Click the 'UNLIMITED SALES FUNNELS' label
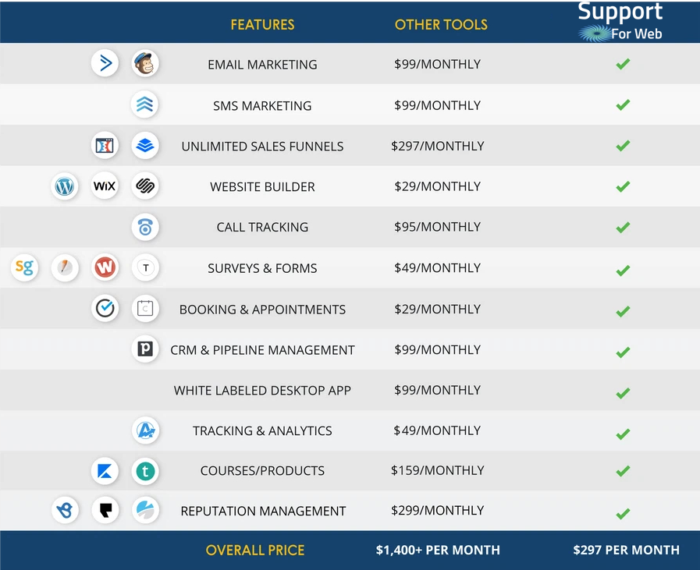Viewport: 700px width, 570px height. [262, 147]
